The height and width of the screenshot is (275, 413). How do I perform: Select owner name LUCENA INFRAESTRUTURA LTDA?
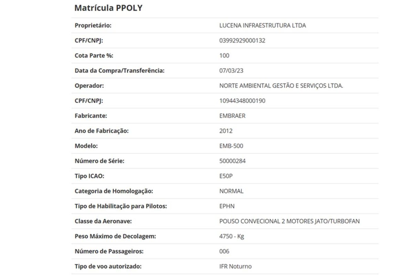point(262,25)
